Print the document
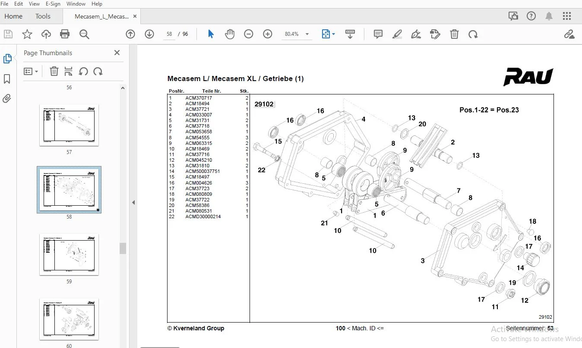Image resolution: width=582 pixels, height=348 pixels. (x=65, y=34)
